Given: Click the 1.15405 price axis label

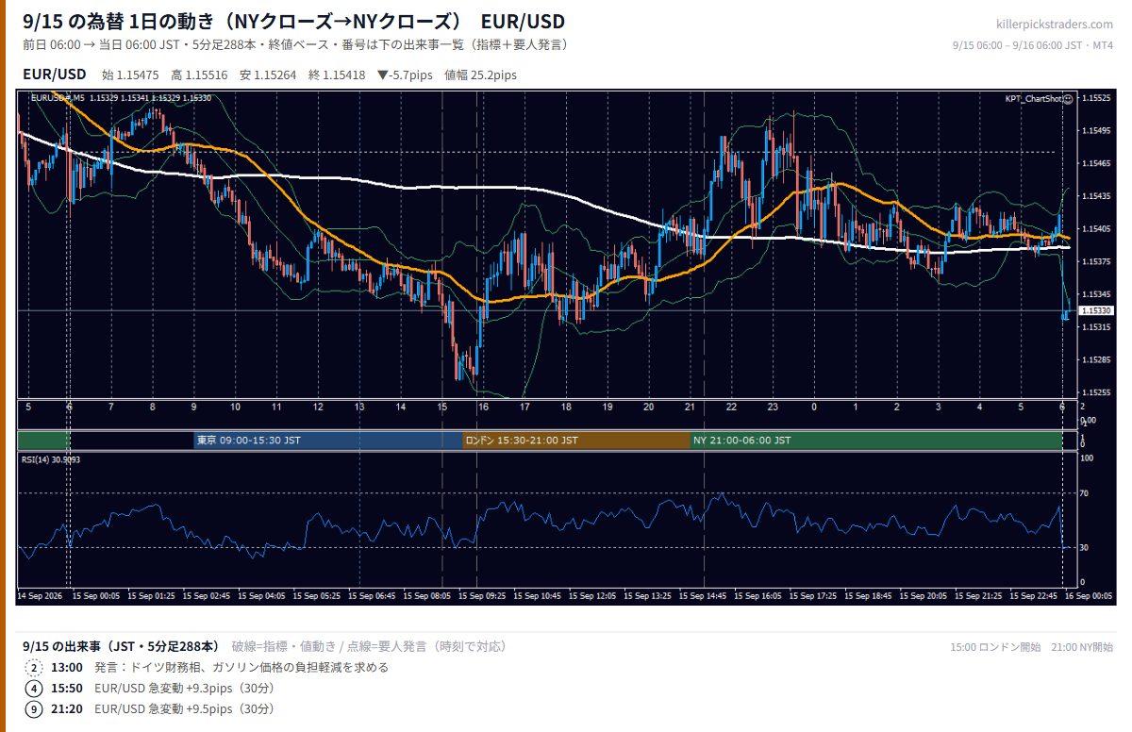Looking at the screenshot, I should coord(1096,228).
